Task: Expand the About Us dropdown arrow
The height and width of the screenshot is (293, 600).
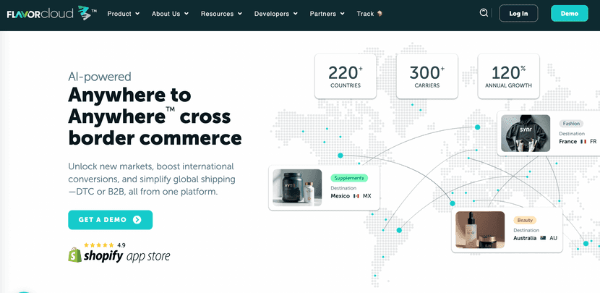Action: (187, 14)
